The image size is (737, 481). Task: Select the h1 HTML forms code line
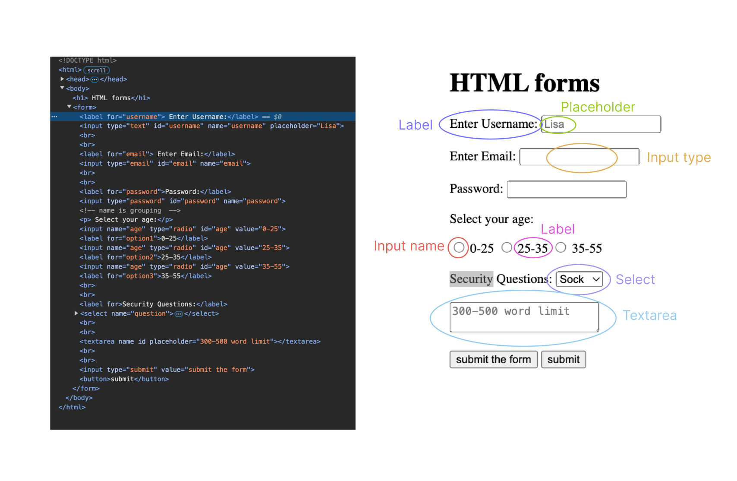pyautogui.click(x=111, y=98)
